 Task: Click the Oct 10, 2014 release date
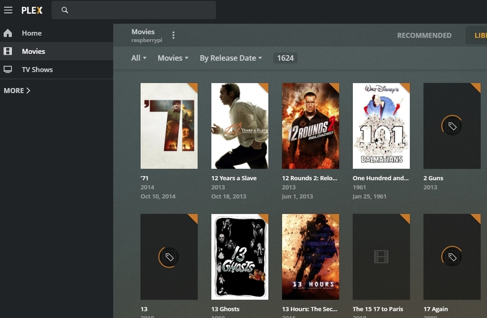point(158,196)
